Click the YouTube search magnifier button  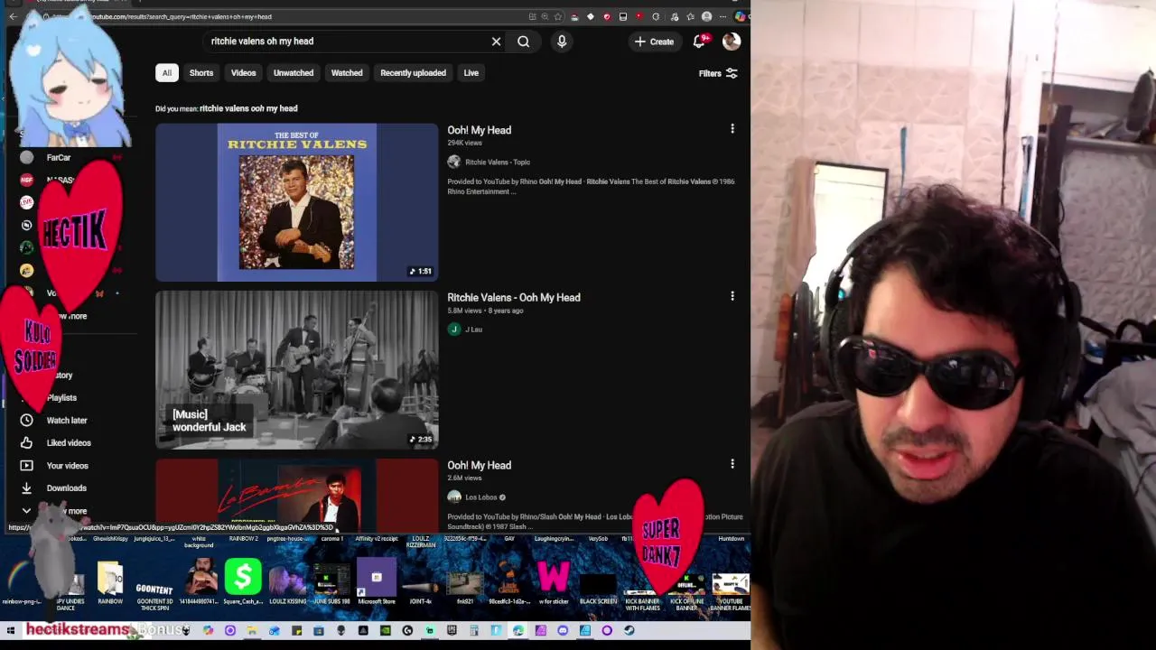(x=523, y=42)
